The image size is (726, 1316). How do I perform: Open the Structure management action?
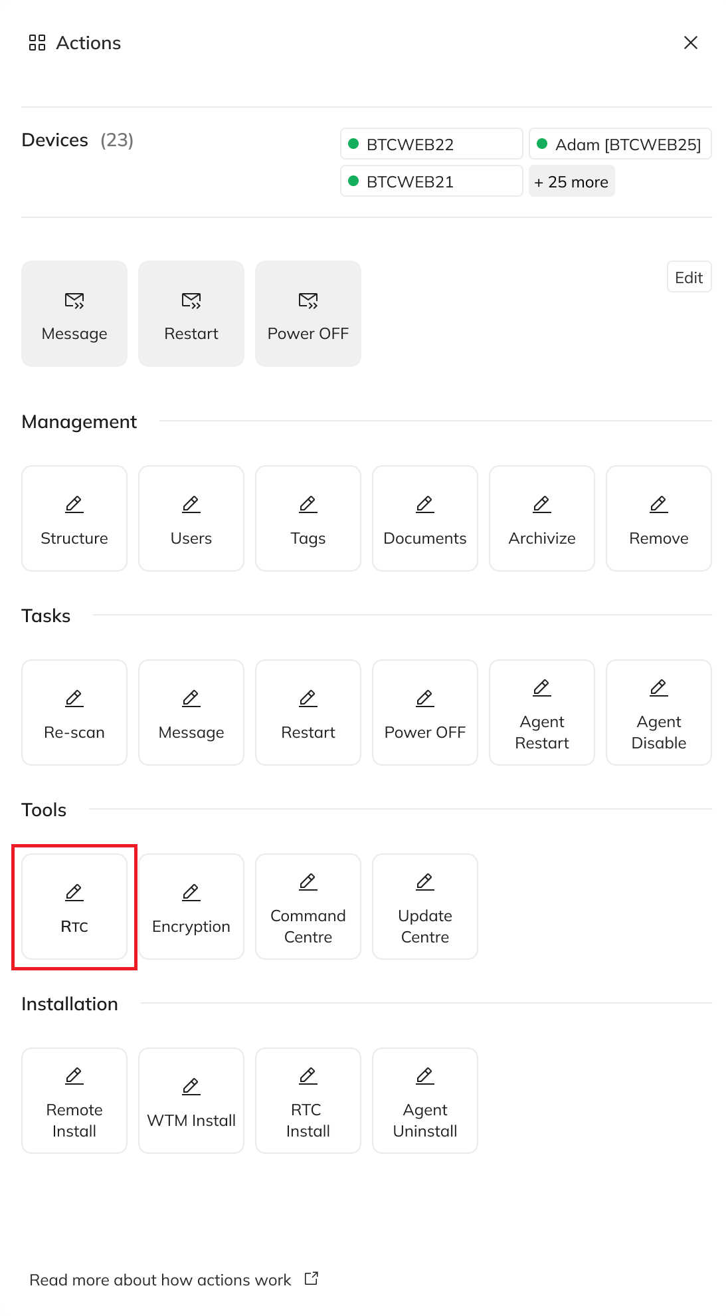pos(74,518)
